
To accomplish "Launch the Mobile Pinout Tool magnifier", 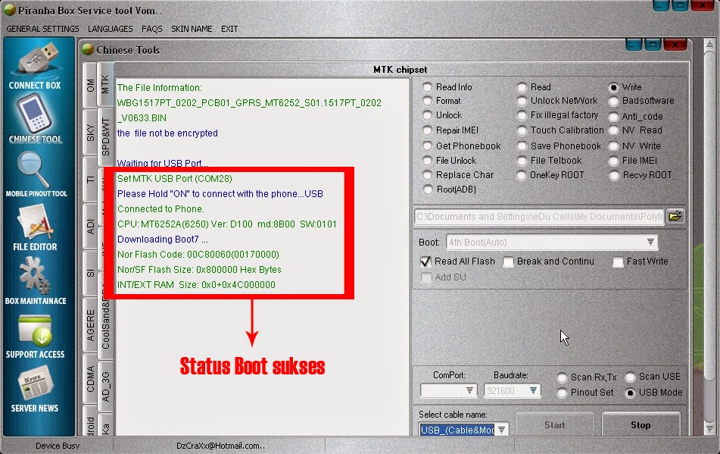I will click(x=36, y=174).
